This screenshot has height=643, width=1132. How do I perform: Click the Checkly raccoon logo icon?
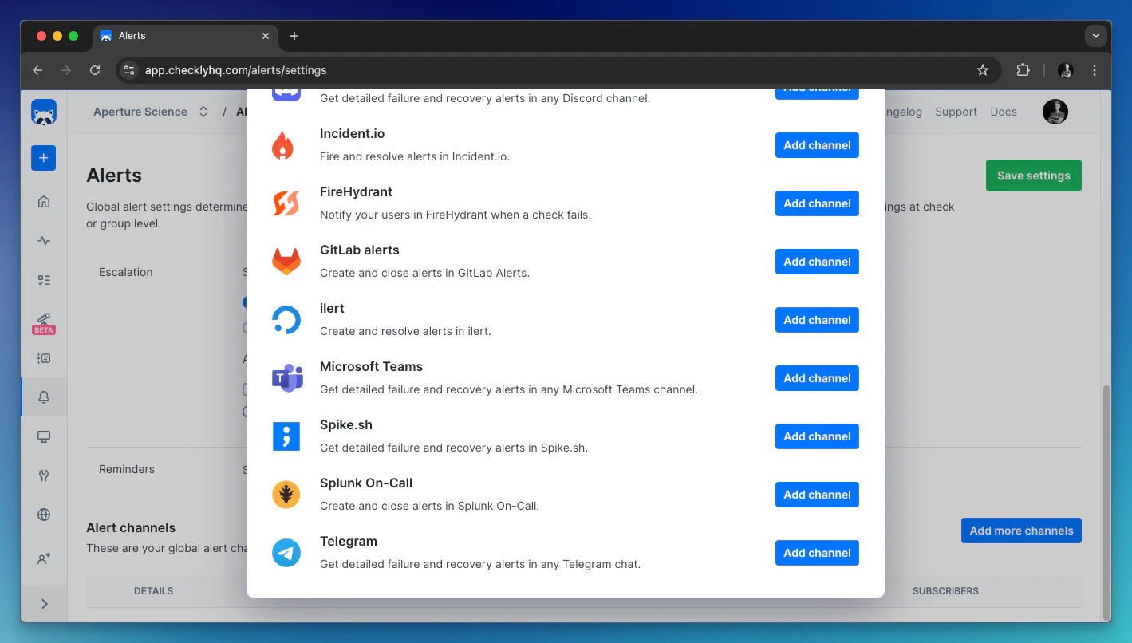point(43,112)
